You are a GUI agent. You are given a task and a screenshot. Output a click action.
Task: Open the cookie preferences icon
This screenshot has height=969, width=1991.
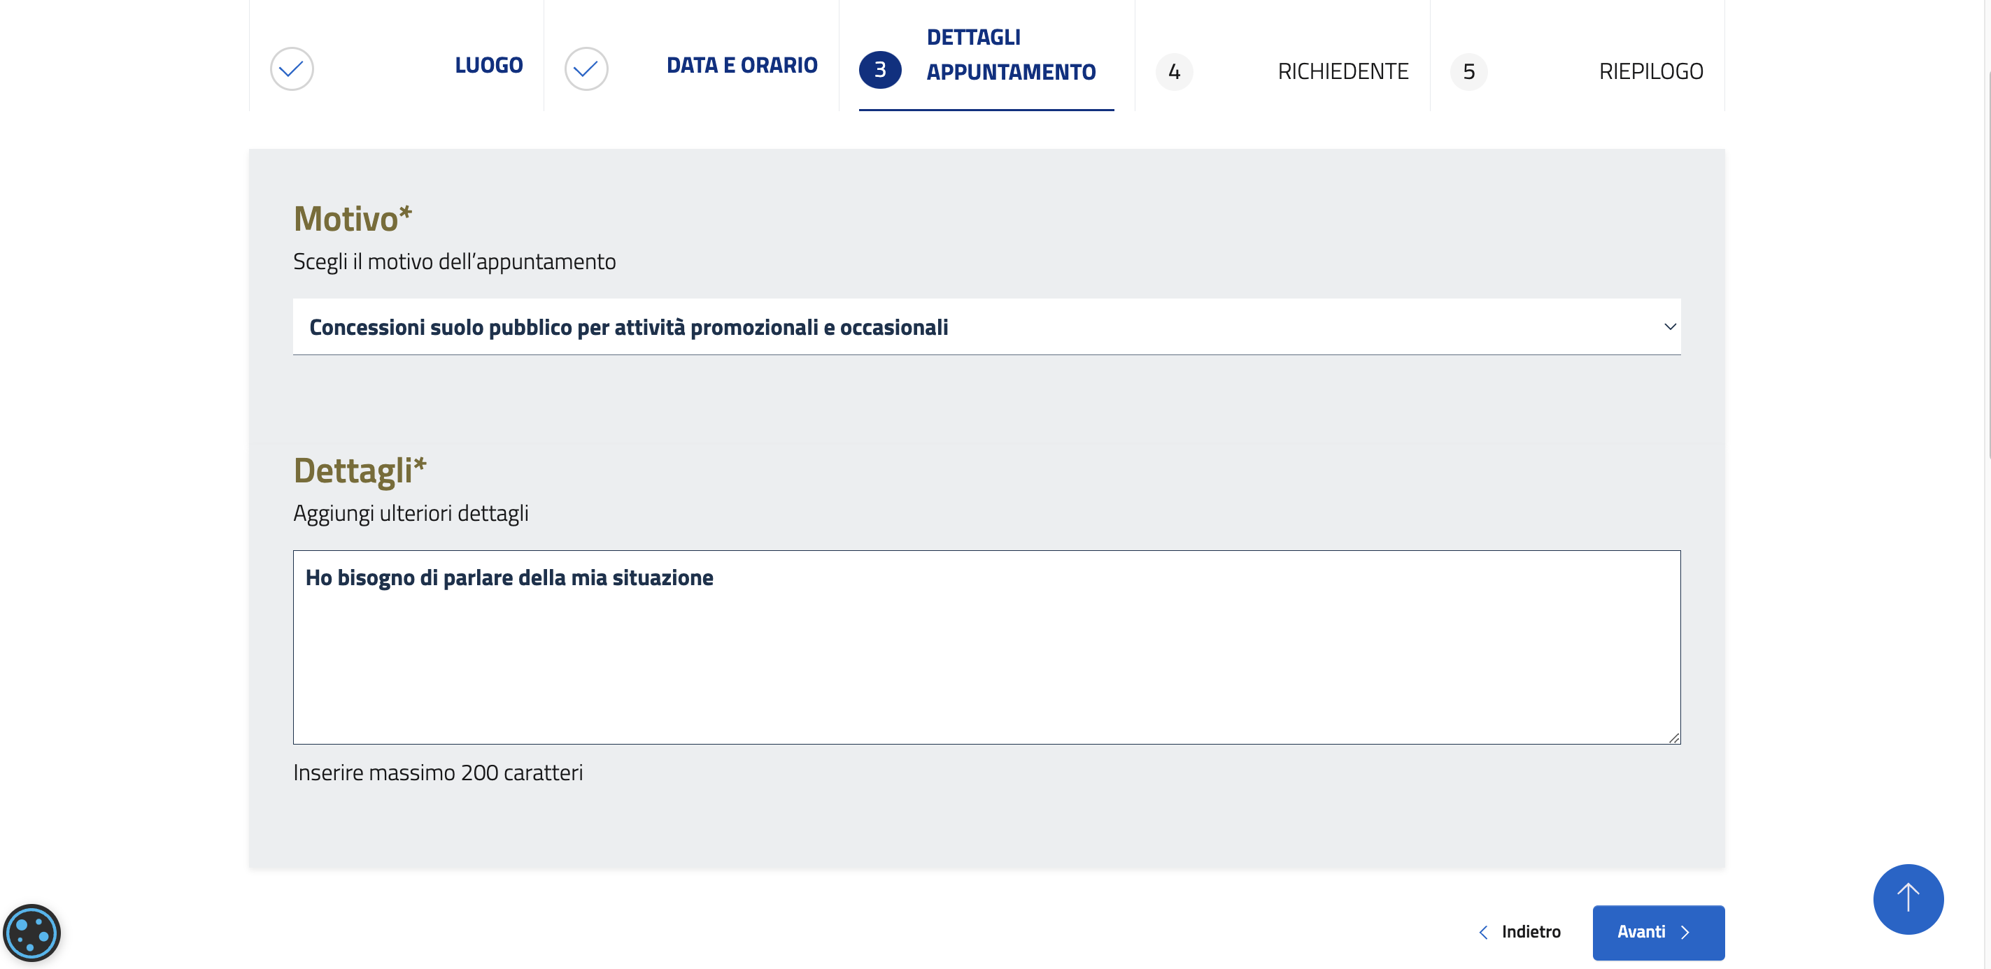coord(31,933)
